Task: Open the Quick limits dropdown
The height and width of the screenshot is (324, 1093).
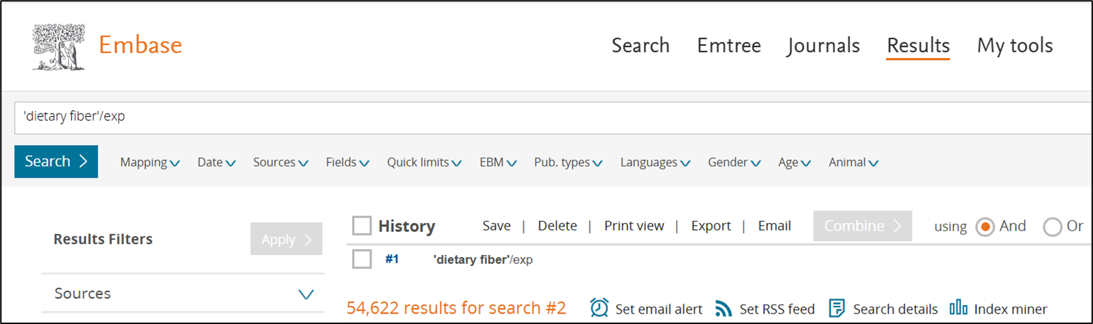Action: [x=425, y=162]
